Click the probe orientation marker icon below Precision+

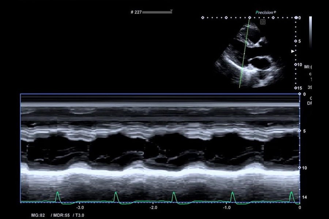coord(263,22)
